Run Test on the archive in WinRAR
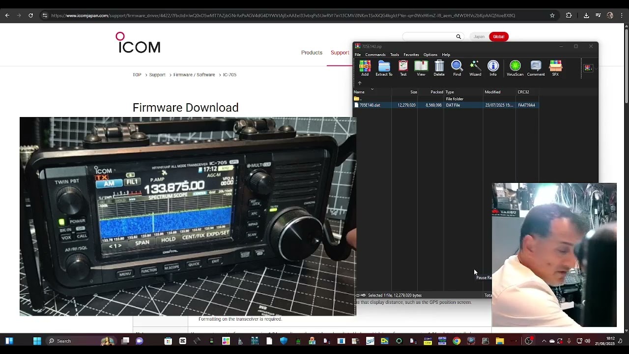The image size is (629, 354). pyautogui.click(x=403, y=68)
